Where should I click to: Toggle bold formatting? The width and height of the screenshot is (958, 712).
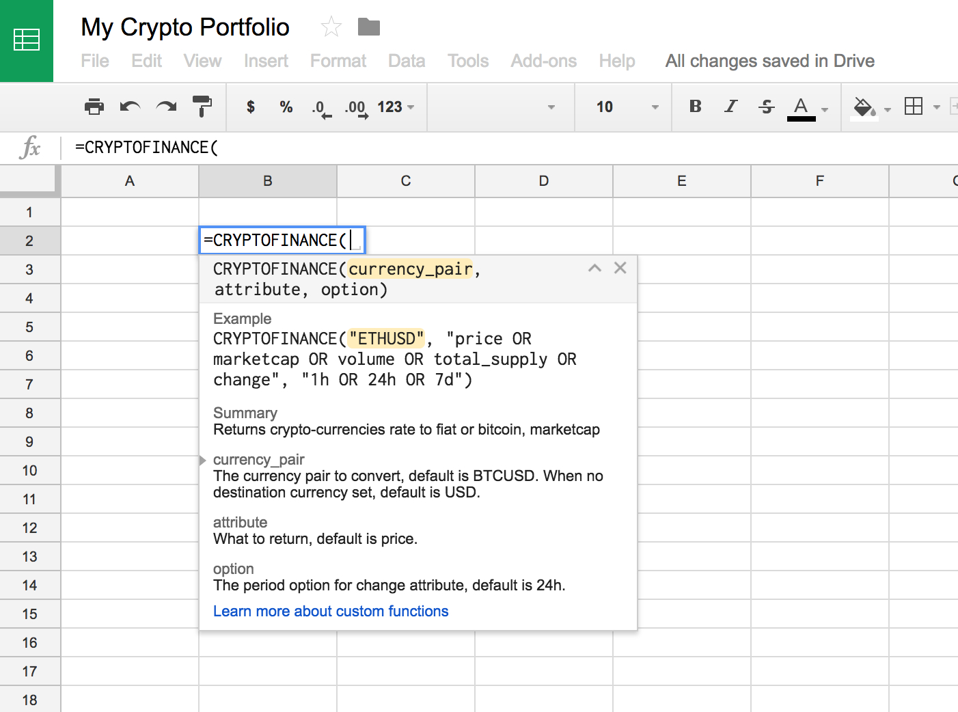pyautogui.click(x=694, y=107)
